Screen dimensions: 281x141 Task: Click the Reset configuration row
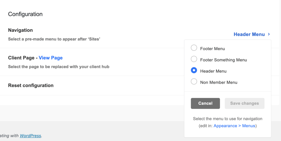(x=31, y=85)
